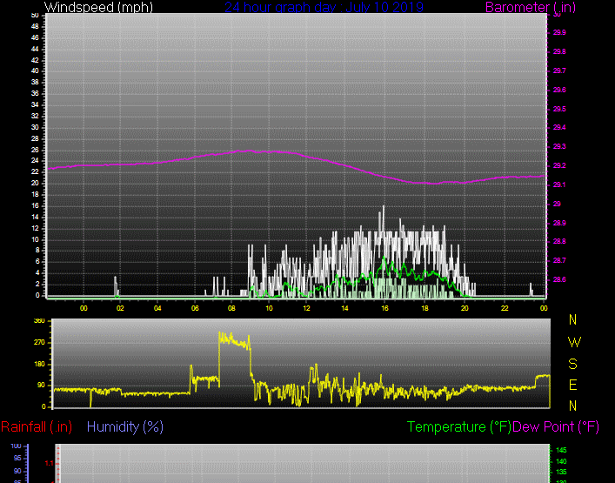The width and height of the screenshot is (615, 483).
Task: Click the E compass direction letter
Action: (x=572, y=385)
